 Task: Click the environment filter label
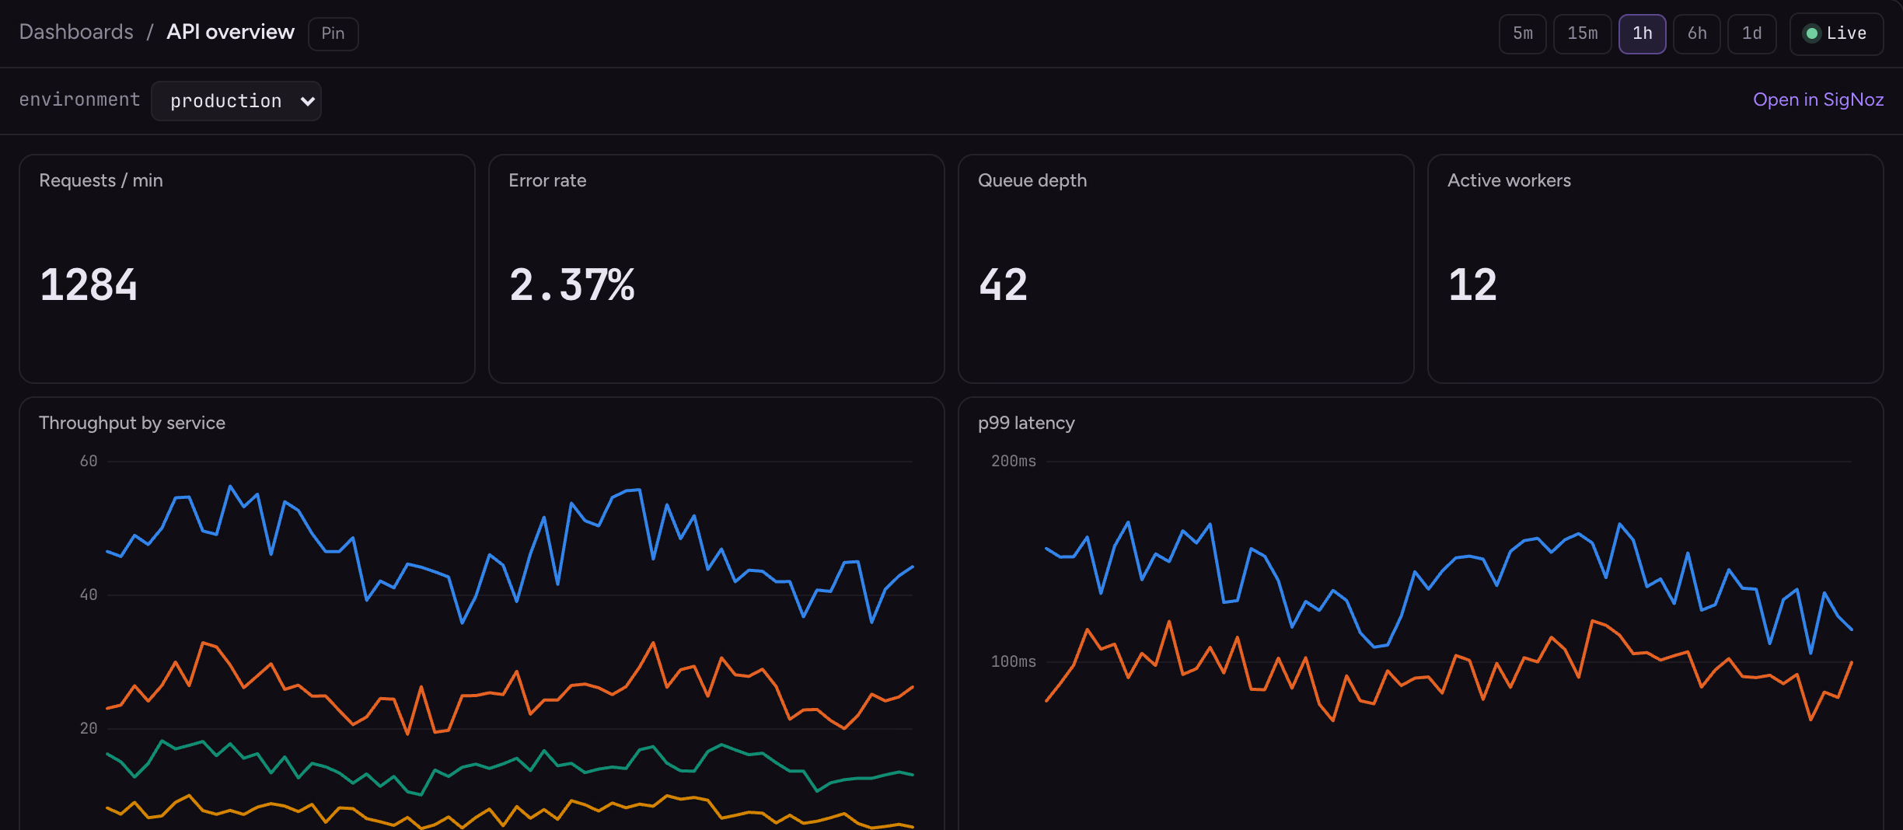tap(79, 99)
